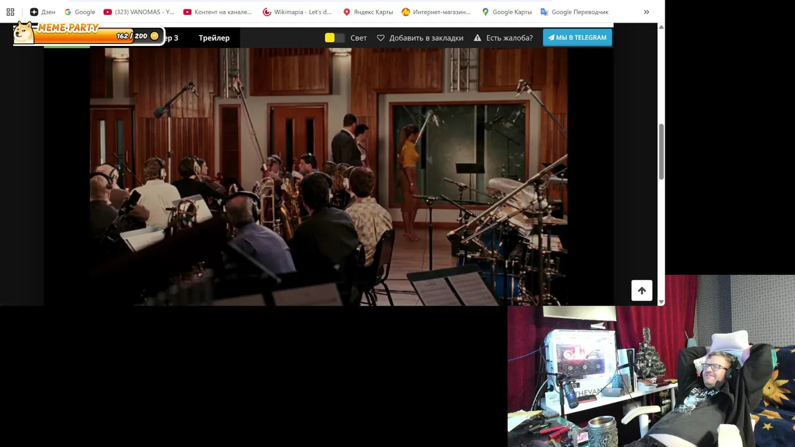Viewport: 795px width, 447px height.
Task: Click the heart icon for bookmarks
Action: pyautogui.click(x=381, y=38)
